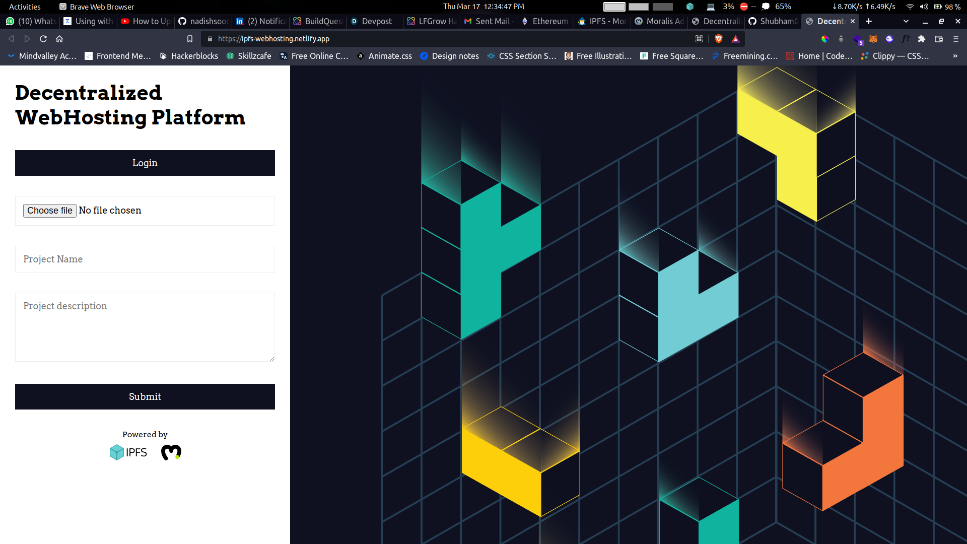Open the WiFi status indicator
This screenshot has height=544, width=967.
[910, 7]
